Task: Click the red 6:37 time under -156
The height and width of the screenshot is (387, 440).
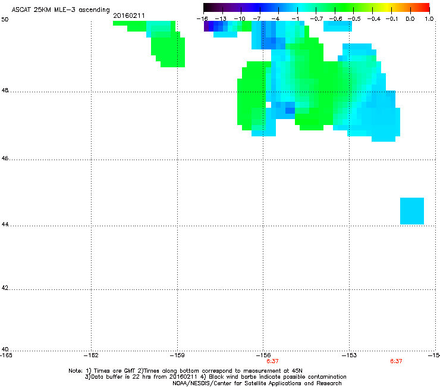Action: point(272,361)
